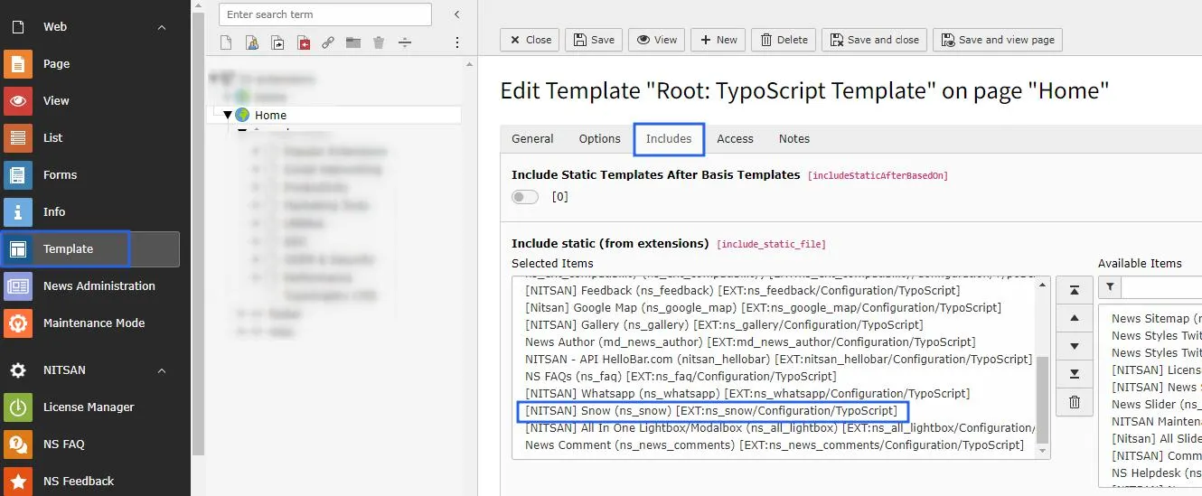Screen dimensions: 1202x496
Task: Click the recycler trash icon in tree toolbar
Action: [379, 42]
